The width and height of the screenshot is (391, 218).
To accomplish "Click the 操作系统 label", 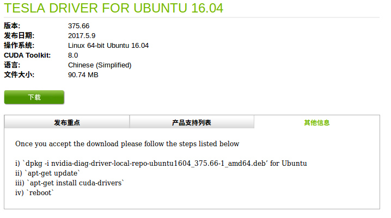I will pyautogui.click(x=19, y=46).
